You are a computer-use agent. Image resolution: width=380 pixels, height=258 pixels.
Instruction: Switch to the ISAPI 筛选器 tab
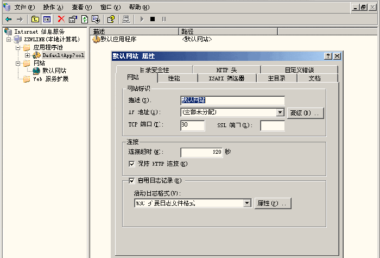(227, 78)
